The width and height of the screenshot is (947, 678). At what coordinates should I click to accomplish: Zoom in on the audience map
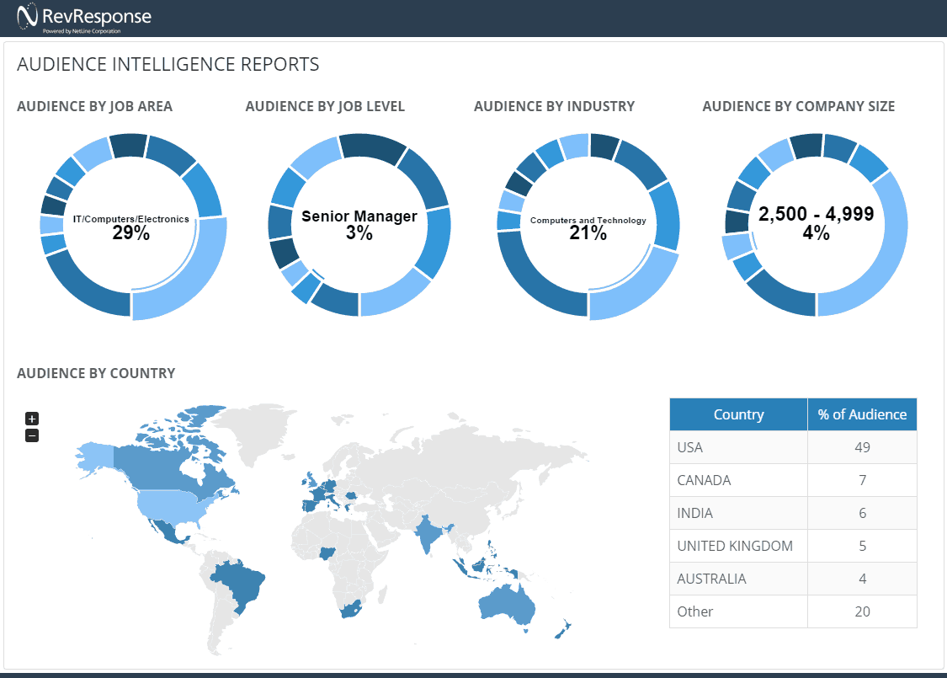32,419
